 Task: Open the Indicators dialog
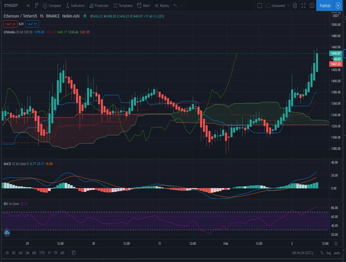(x=75, y=5)
